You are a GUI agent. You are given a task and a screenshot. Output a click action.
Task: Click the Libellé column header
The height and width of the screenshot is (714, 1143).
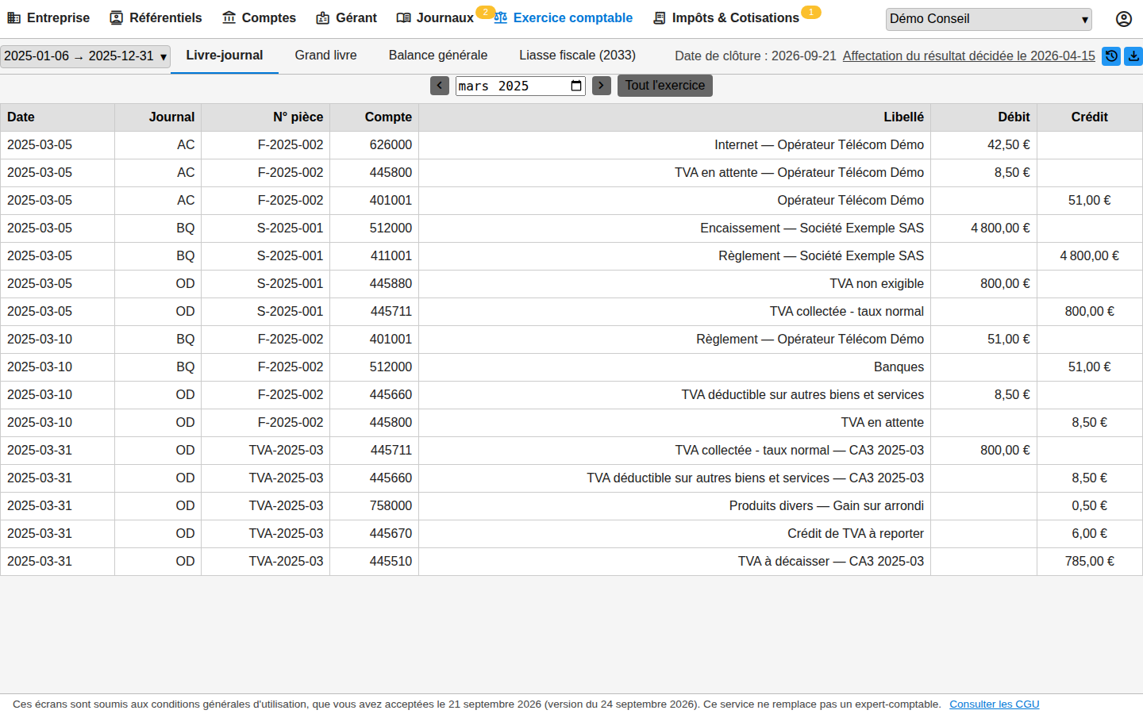(675, 117)
